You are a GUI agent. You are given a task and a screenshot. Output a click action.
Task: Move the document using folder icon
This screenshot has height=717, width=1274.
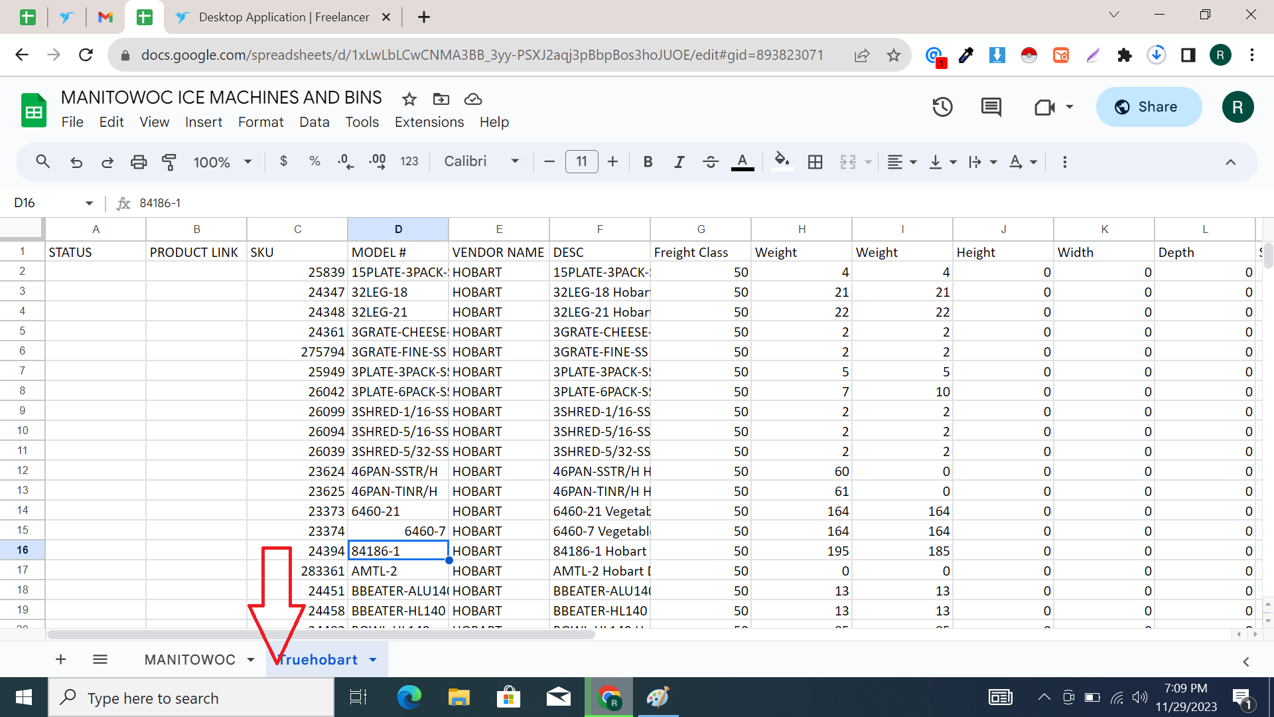(441, 99)
